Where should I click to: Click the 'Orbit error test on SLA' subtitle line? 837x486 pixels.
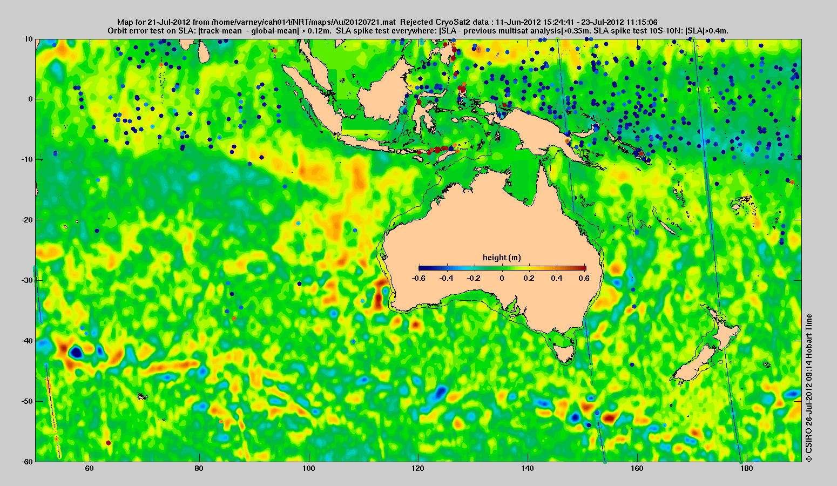pos(418,31)
